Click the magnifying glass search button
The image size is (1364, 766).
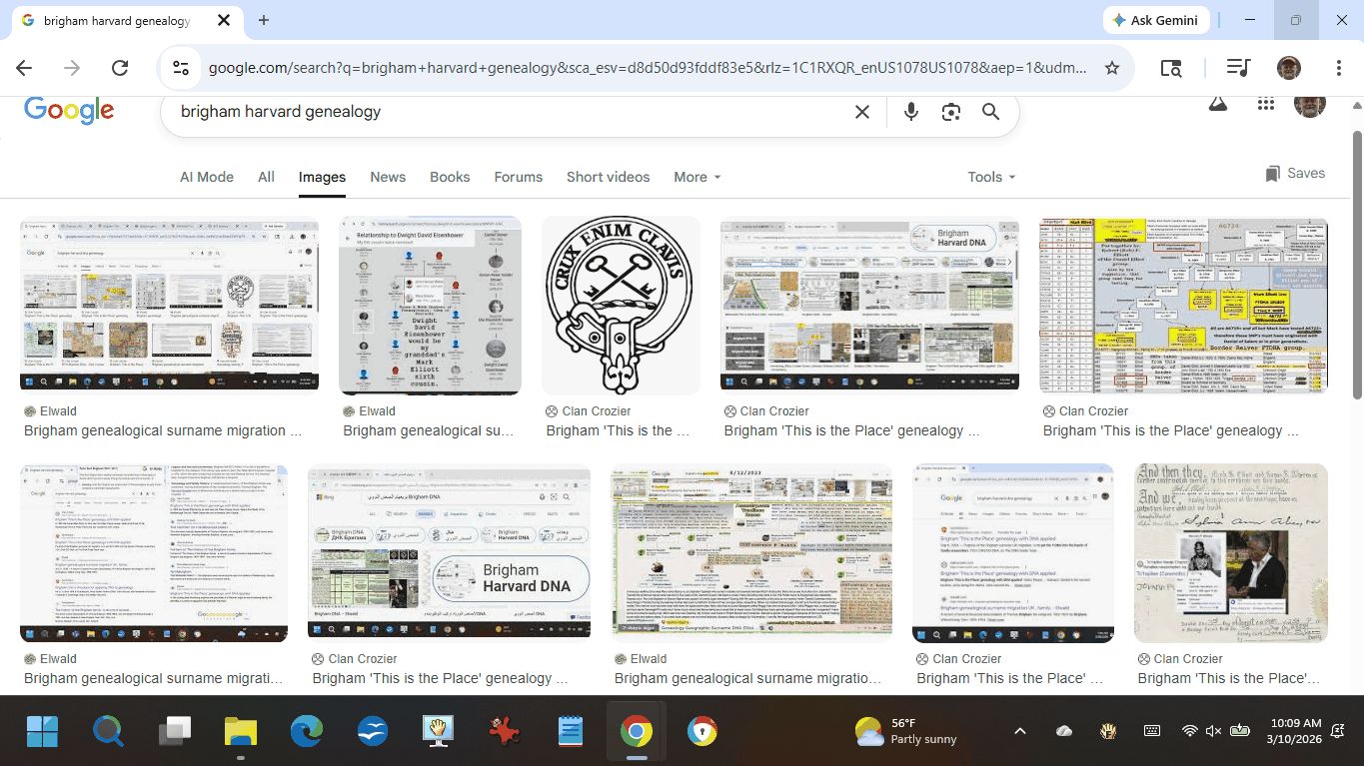point(990,112)
